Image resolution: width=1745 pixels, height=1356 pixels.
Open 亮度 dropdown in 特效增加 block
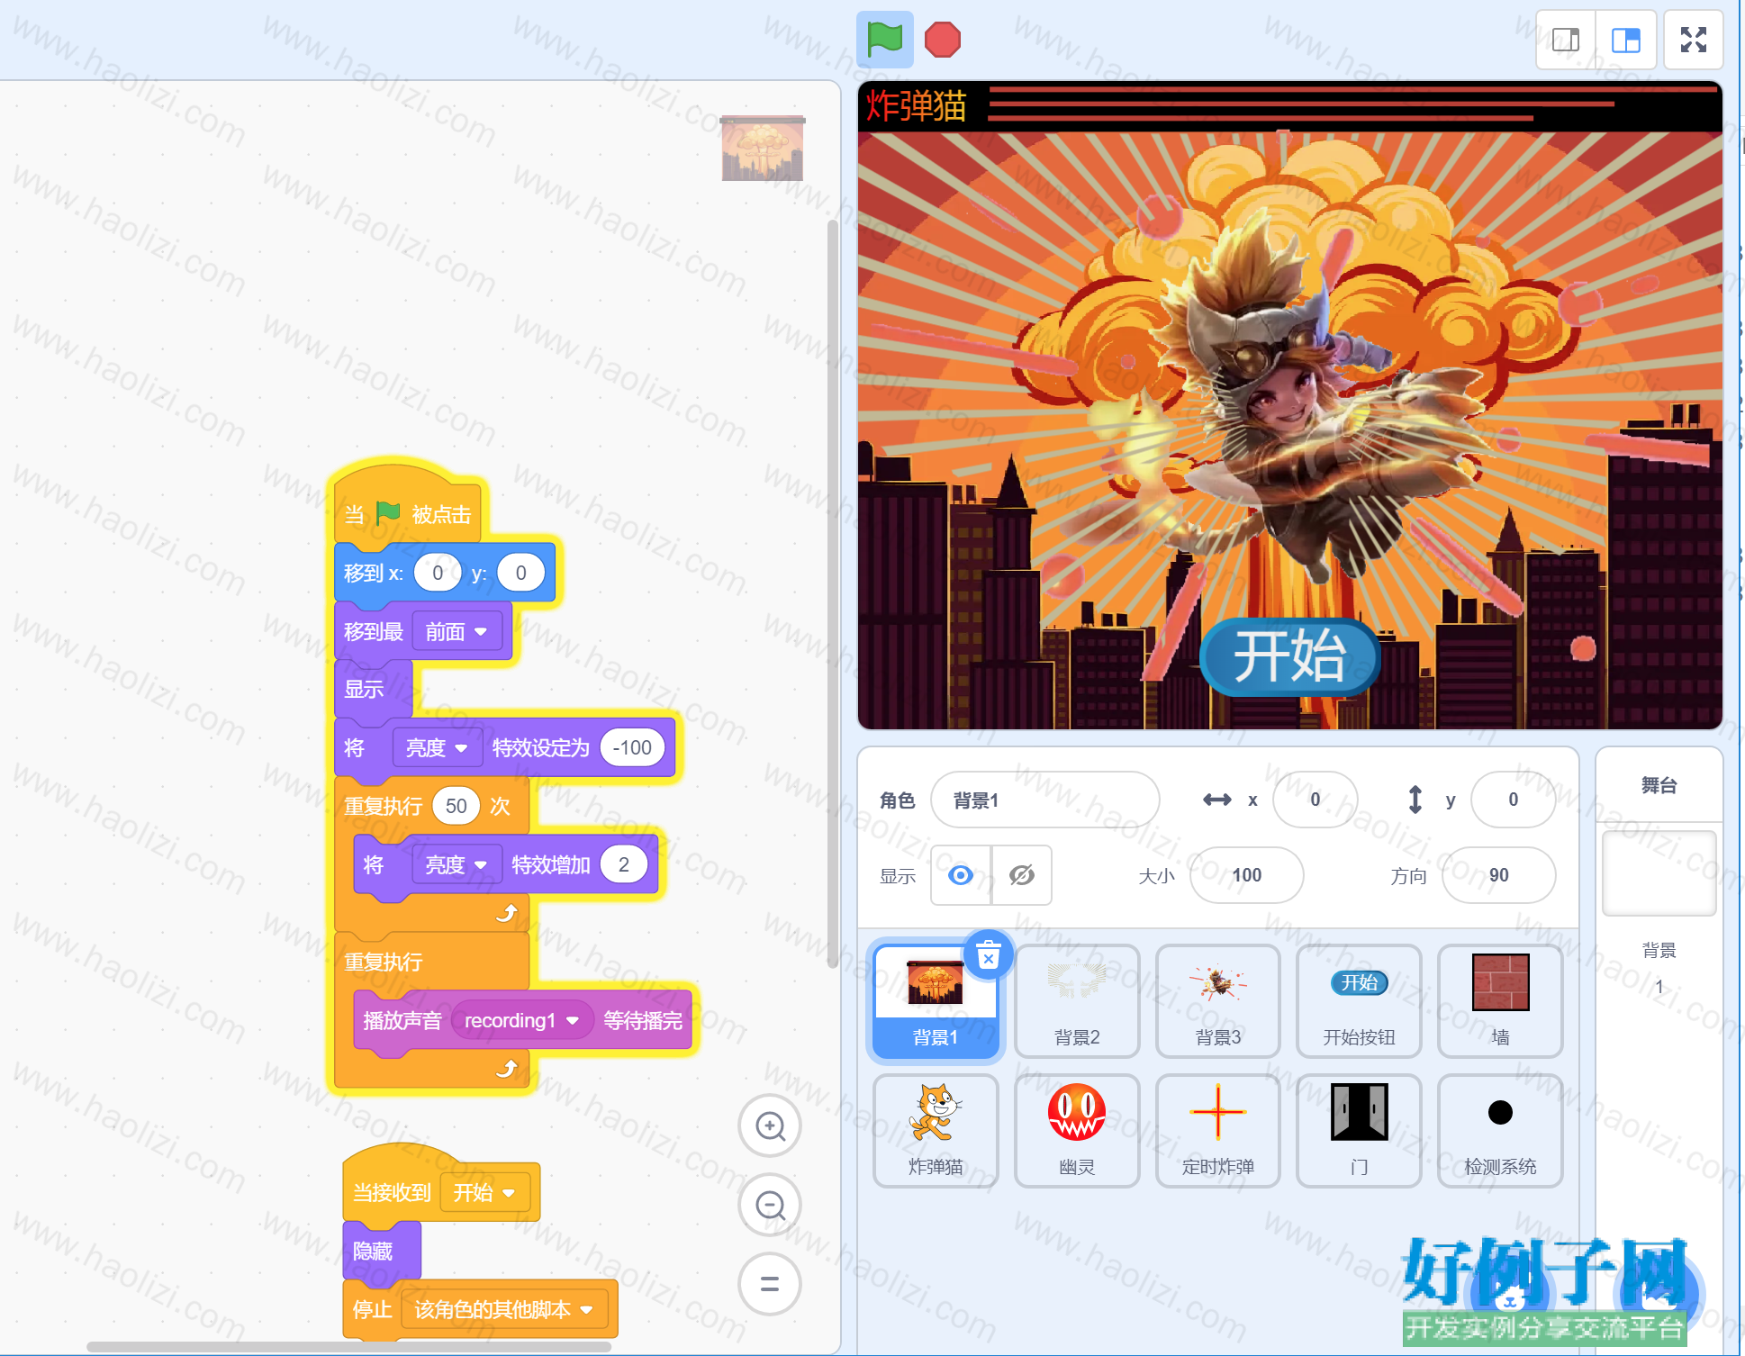pyautogui.click(x=457, y=865)
